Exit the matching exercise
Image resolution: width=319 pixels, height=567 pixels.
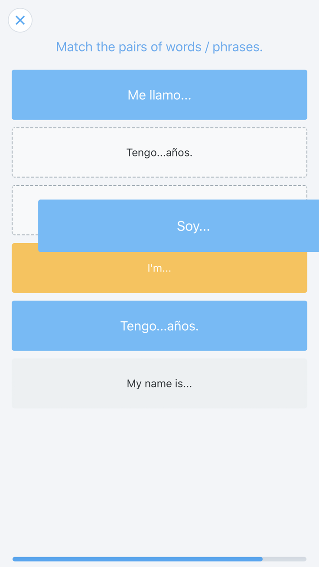[20, 20]
